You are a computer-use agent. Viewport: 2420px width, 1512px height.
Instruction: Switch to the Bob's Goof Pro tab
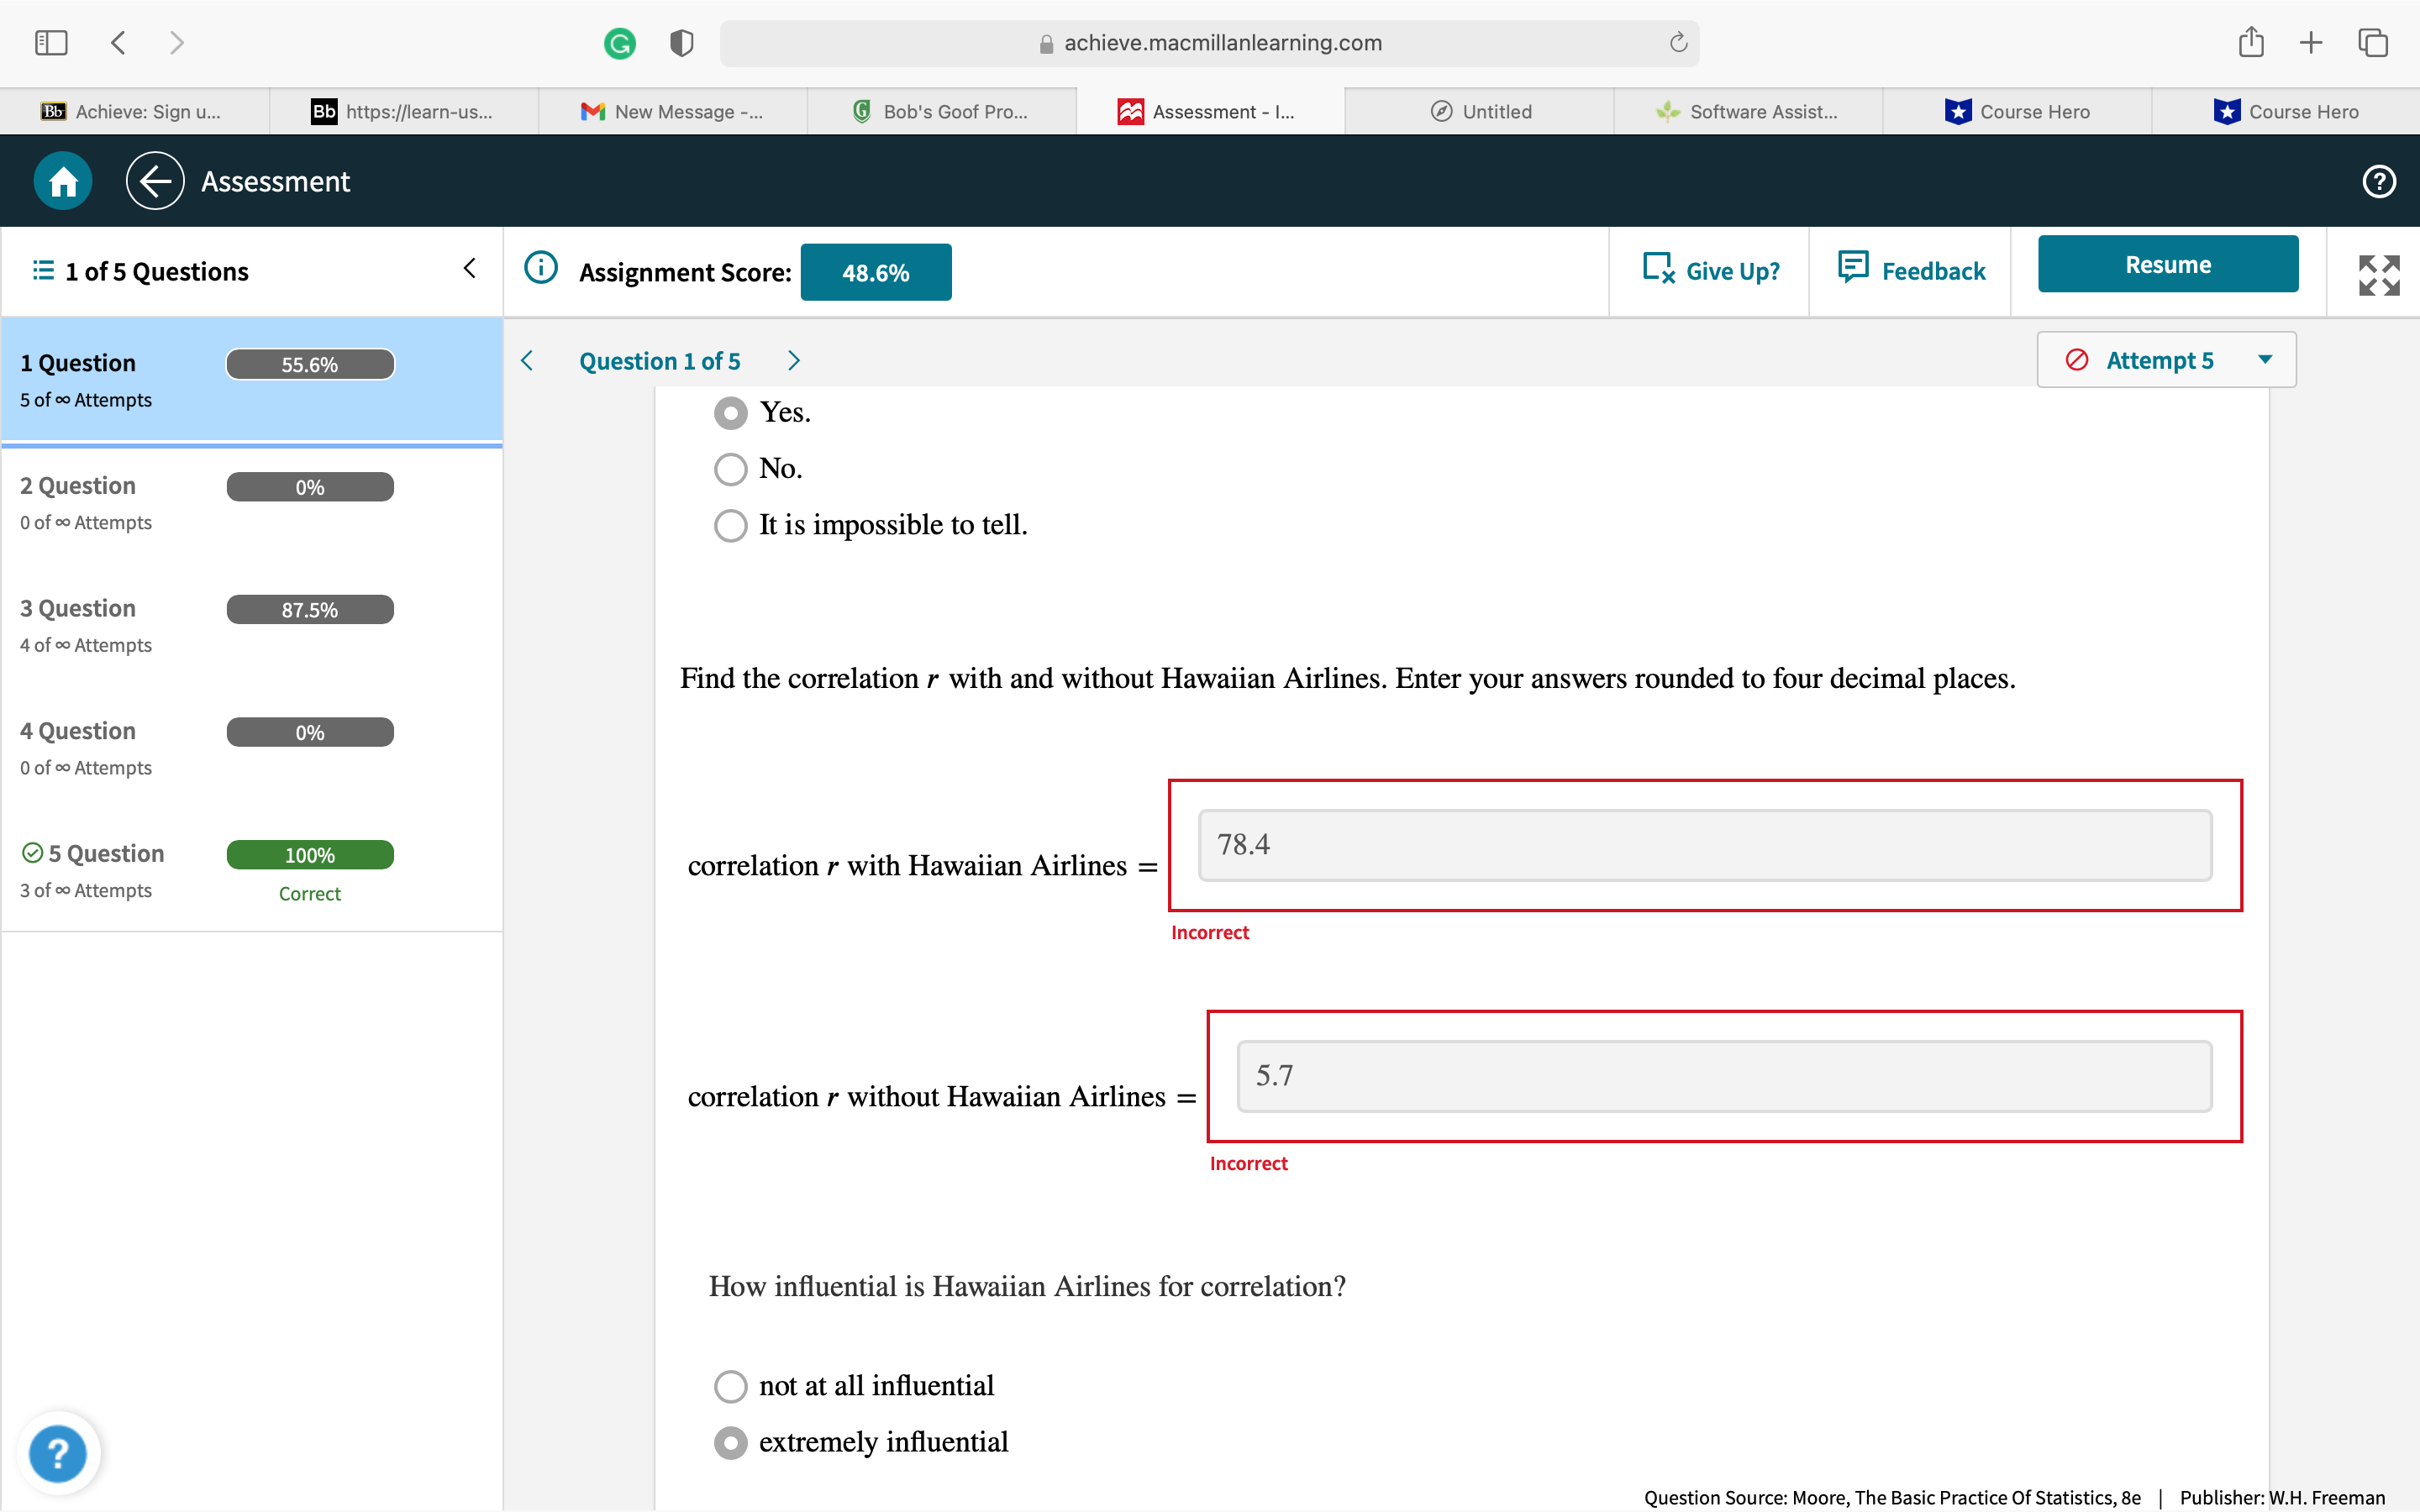(942, 112)
